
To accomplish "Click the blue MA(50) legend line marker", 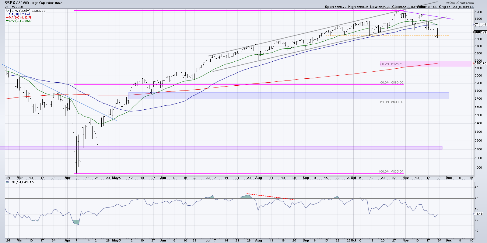I will point(7,14).
